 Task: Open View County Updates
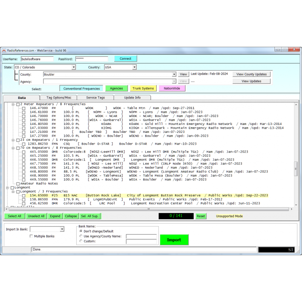[251, 74]
